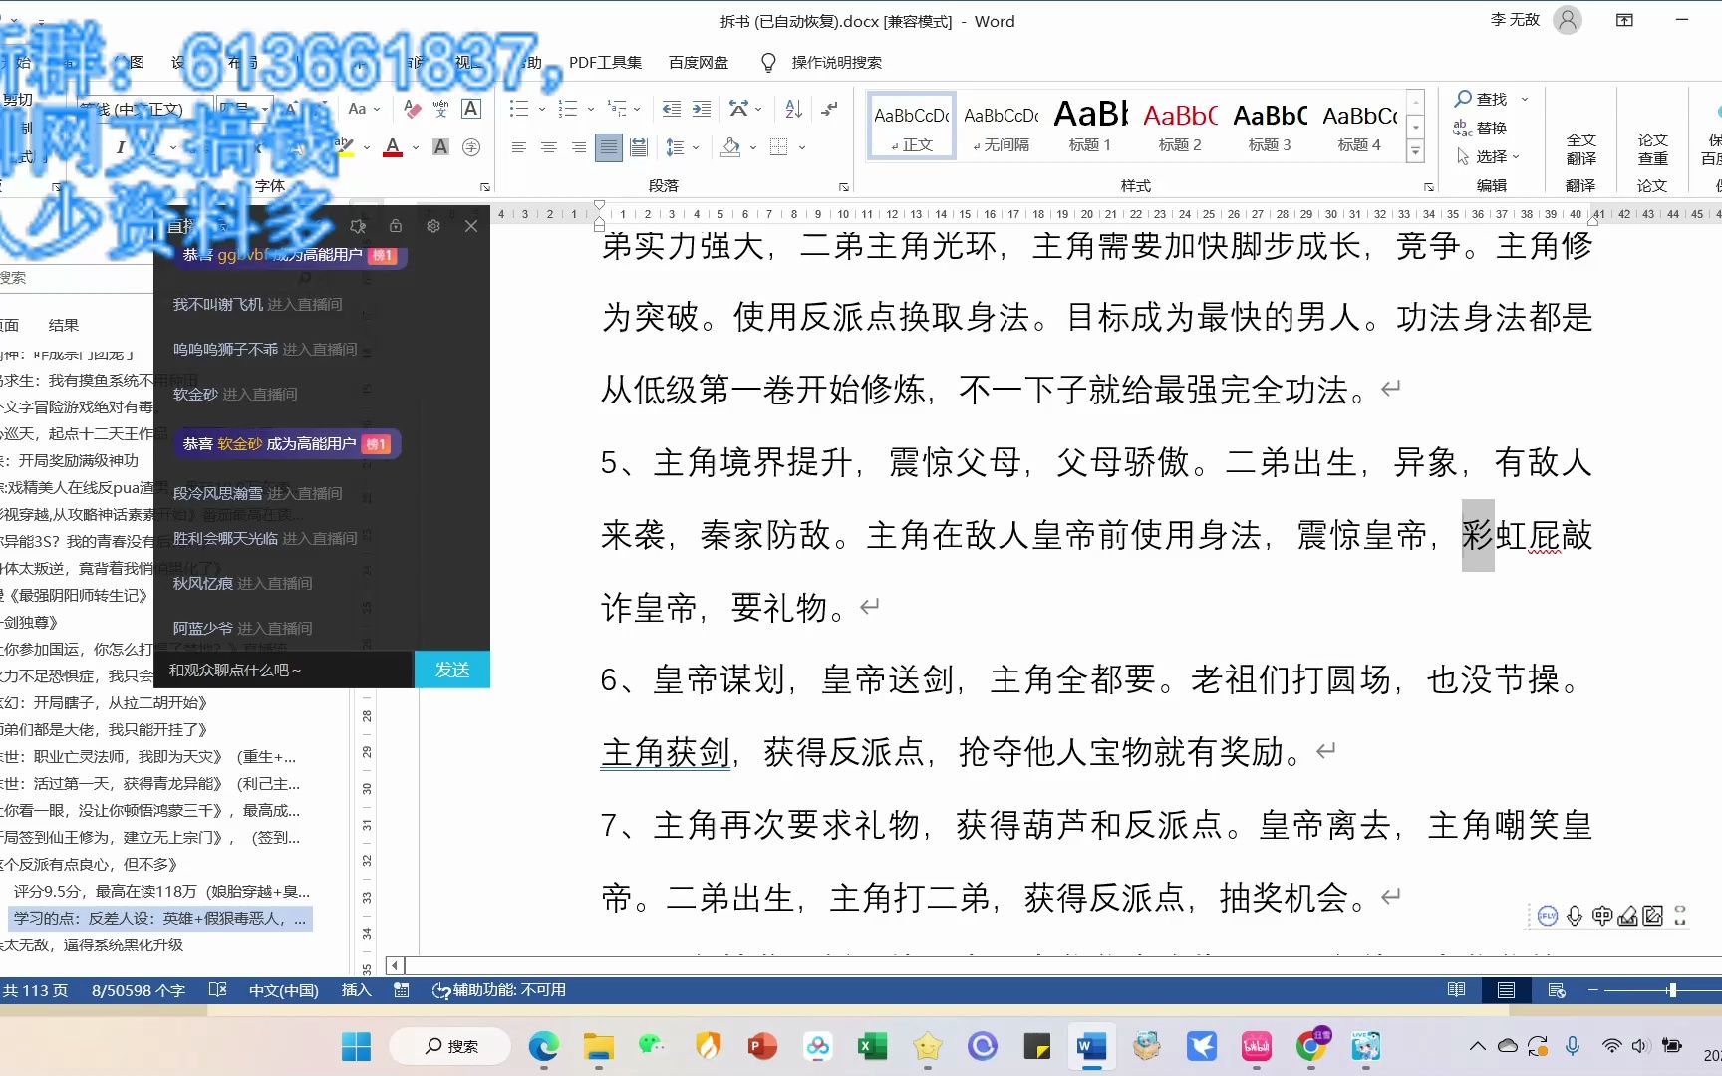Open the Phonetic Guide (wén) tool

(441, 109)
